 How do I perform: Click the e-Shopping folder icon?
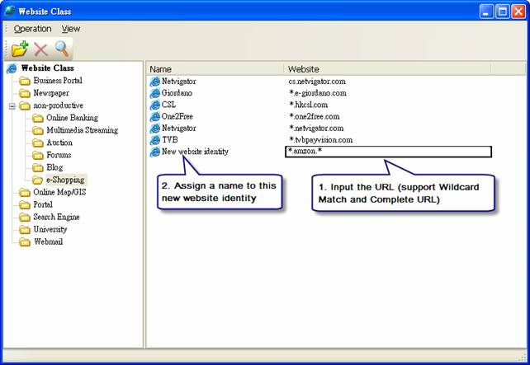pos(38,180)
